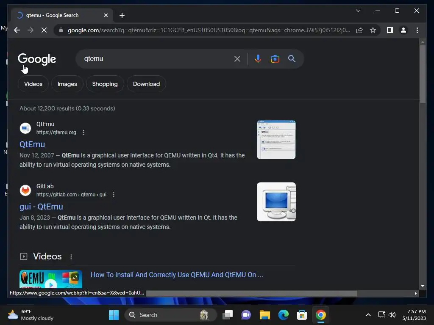Click the browser forward arrow
This screenshot has height=325, width=434.
[31, 30]
